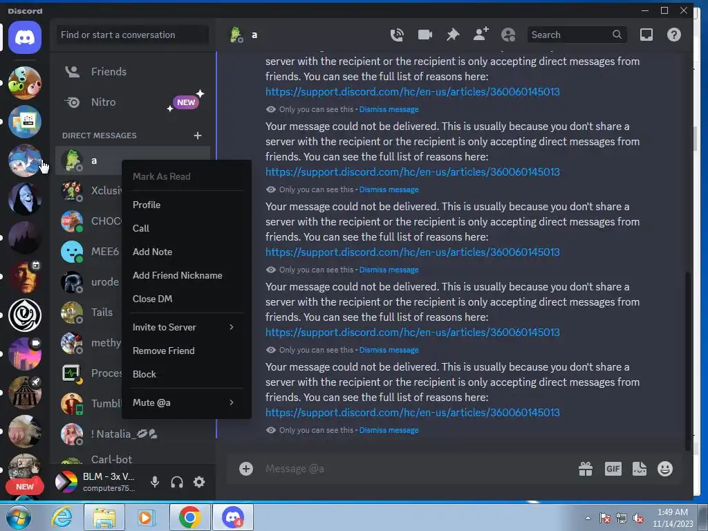Image resolution: width=708 pixels, height=531 pixels.
Task: Open pinned messages panel
Action: (452, 35)
